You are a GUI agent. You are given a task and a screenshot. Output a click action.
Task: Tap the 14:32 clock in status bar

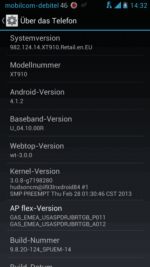tap(139, 6)
